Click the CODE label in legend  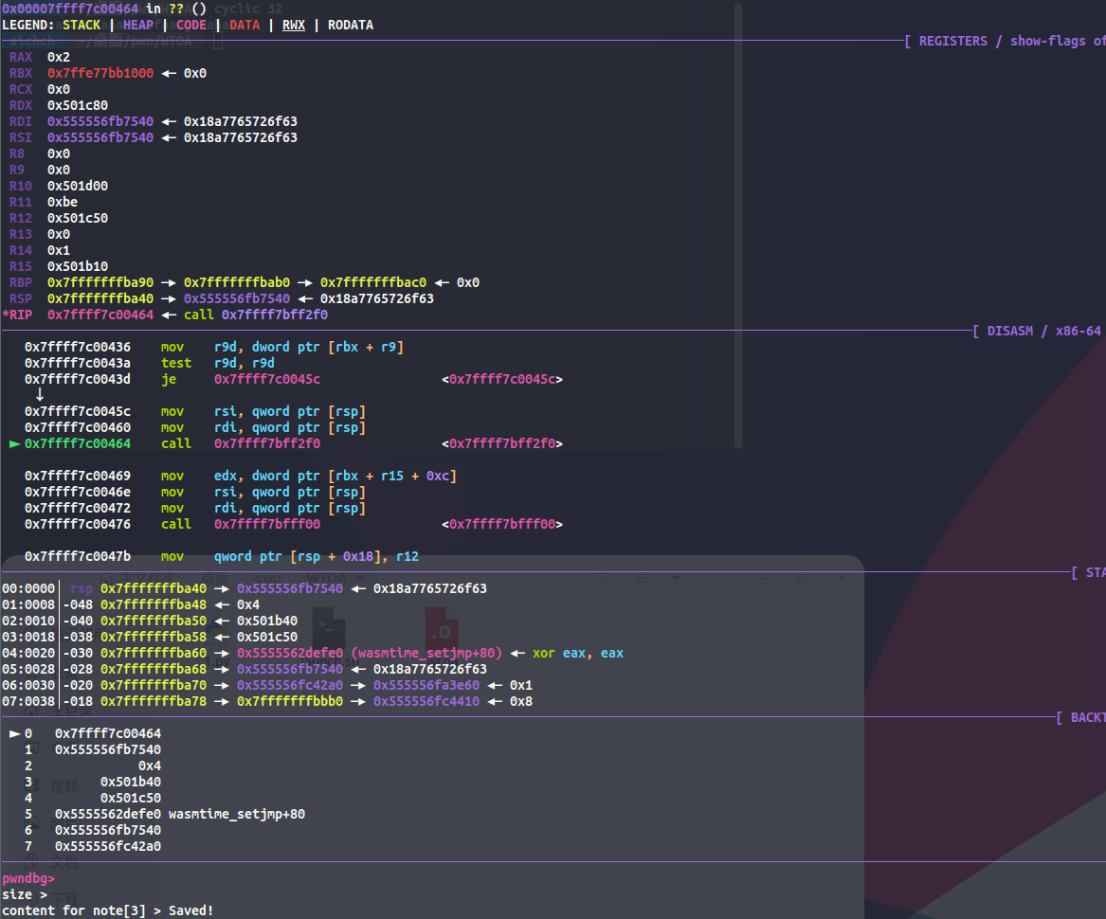191,26
